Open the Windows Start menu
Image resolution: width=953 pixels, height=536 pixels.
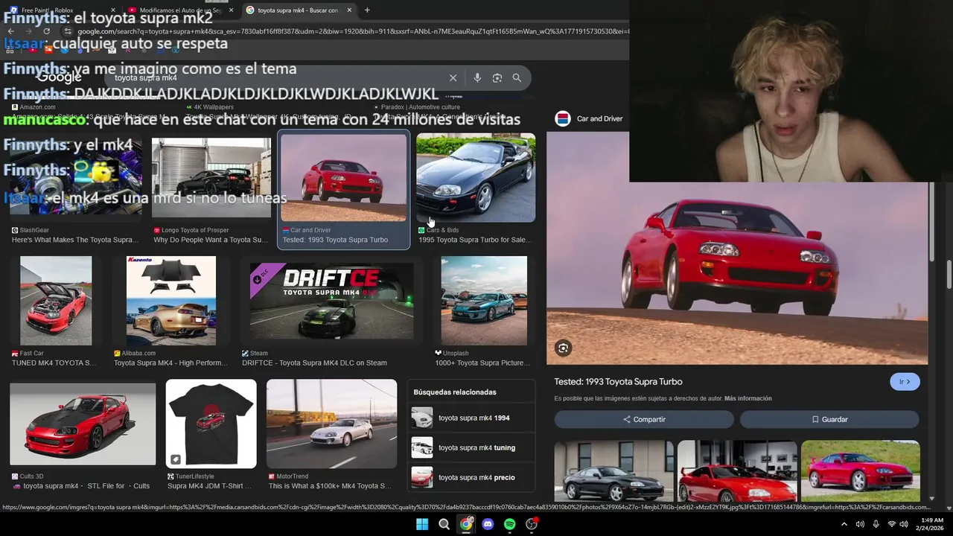pos(422,524)
